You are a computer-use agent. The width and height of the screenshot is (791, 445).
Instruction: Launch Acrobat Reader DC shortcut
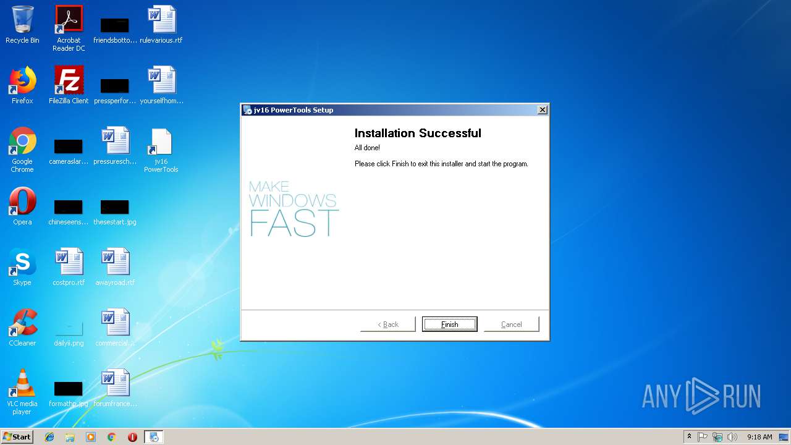(69, 28)
